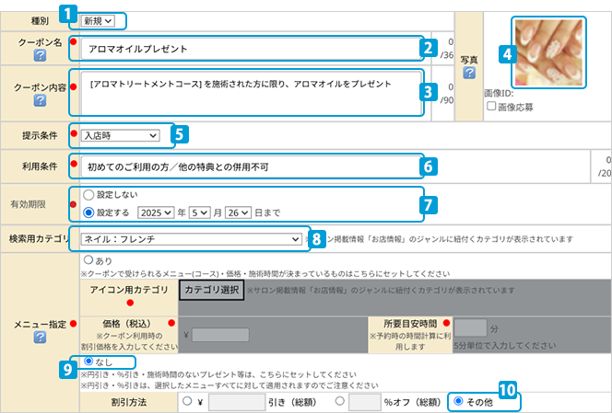Select the 設定する expiry radio button
This screenshot has width=612, height=413.
[x=88, y=212]
